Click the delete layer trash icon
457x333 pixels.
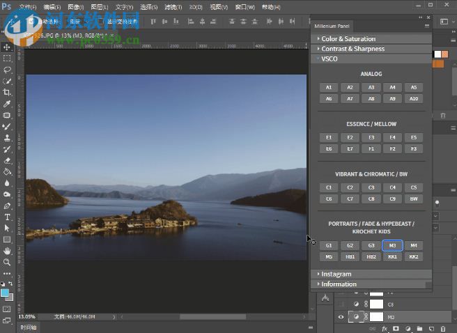(443, 328)
